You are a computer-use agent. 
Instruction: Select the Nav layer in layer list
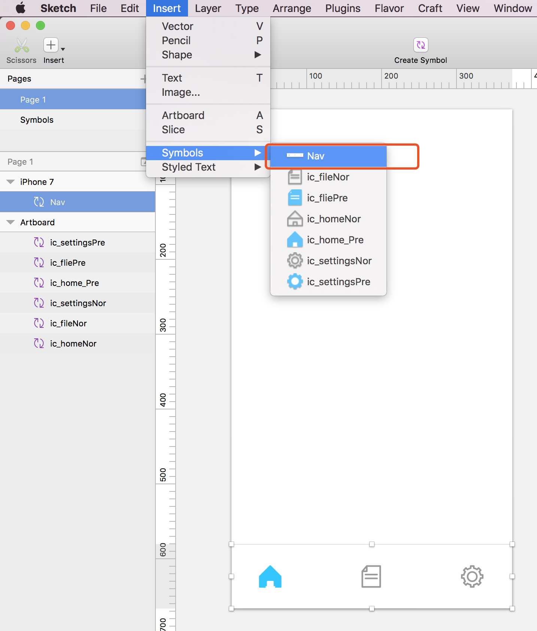pos(78,202)
